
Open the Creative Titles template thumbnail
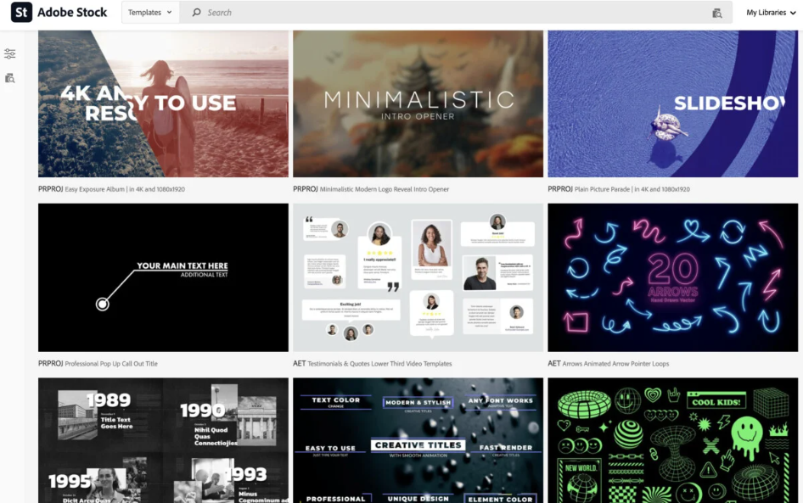pyautogui.click(x=418, y=440)
